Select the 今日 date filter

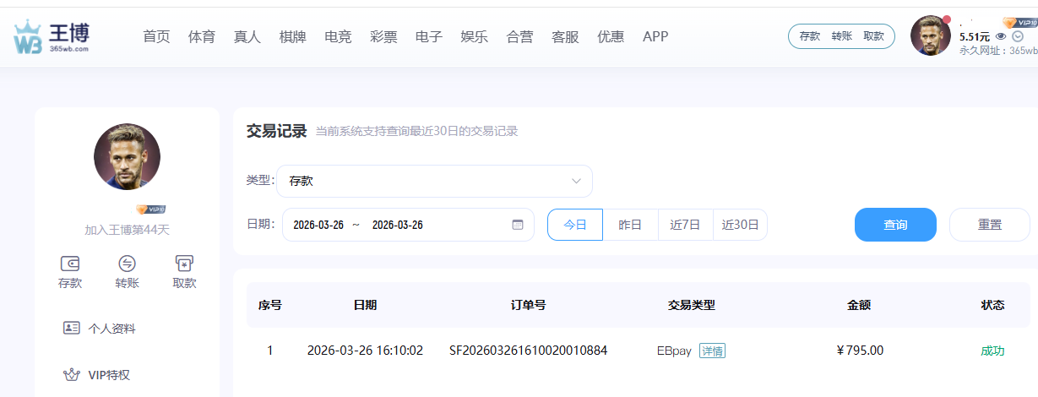[x=575, y=225]
